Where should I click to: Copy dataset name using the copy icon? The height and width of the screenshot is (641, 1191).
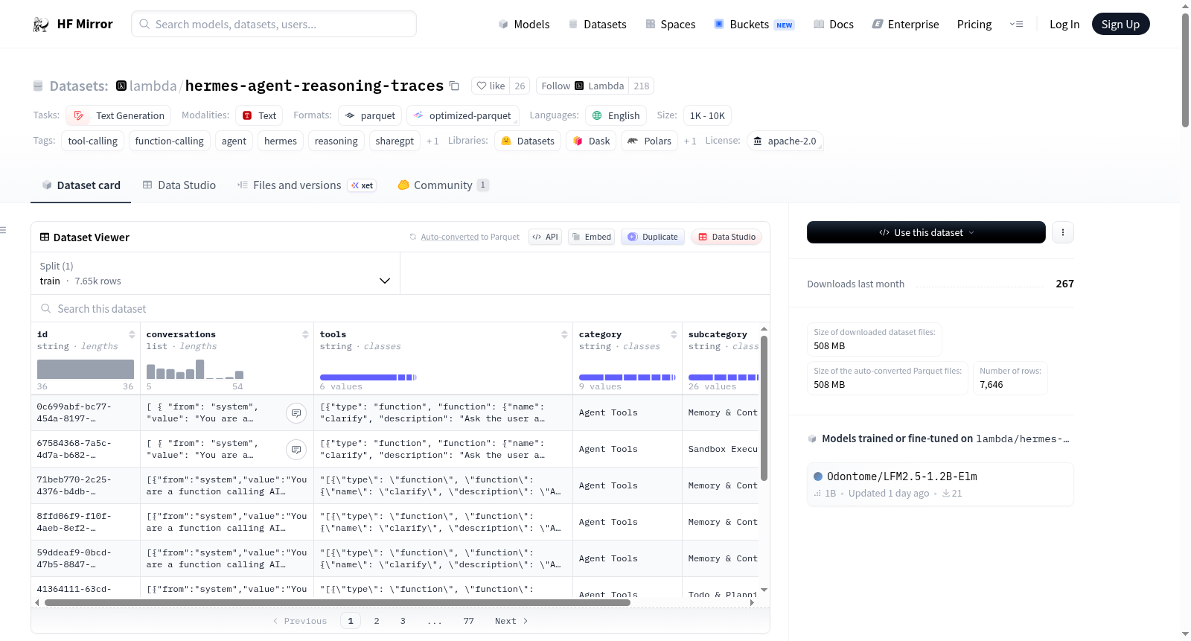click(454, 86)
